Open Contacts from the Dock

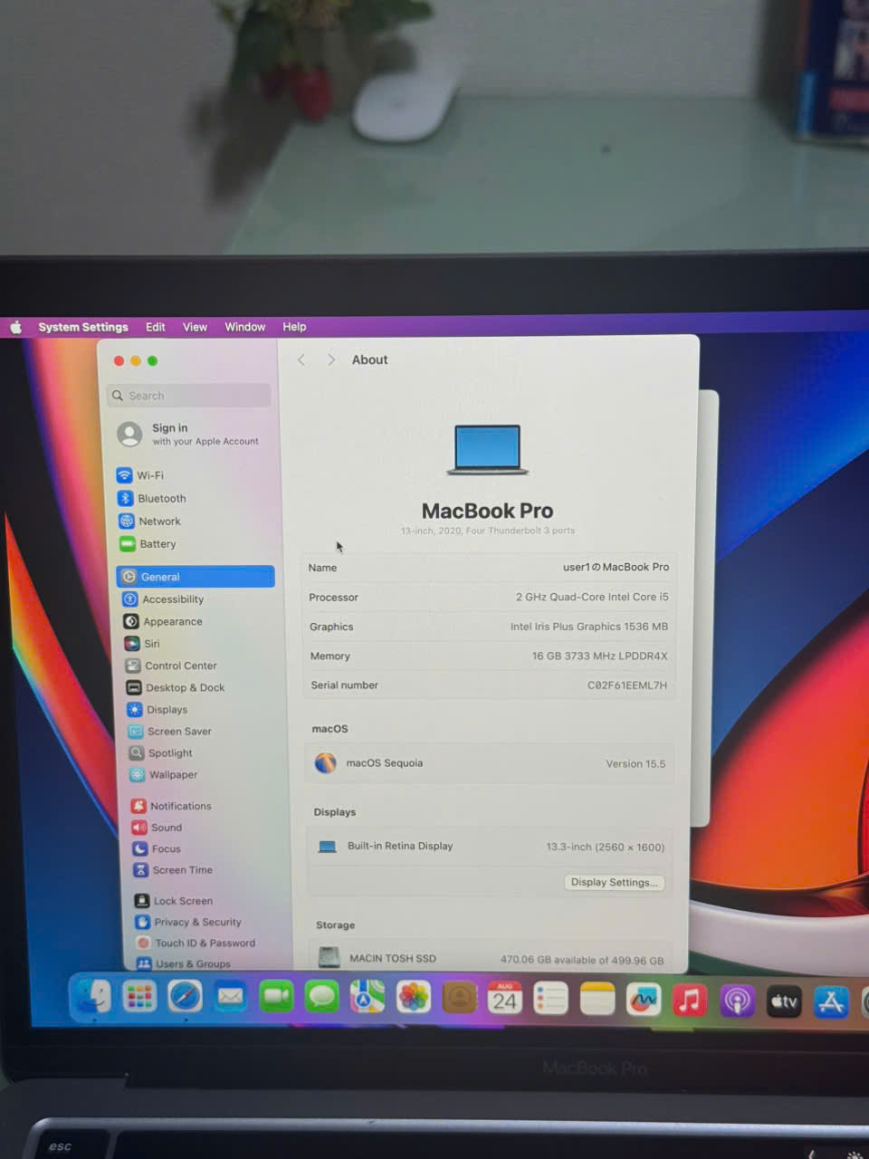[459, 999]
